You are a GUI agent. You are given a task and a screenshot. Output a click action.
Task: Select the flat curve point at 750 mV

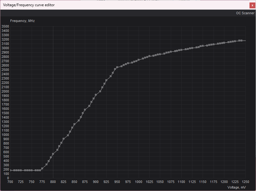tap(32, 170)
